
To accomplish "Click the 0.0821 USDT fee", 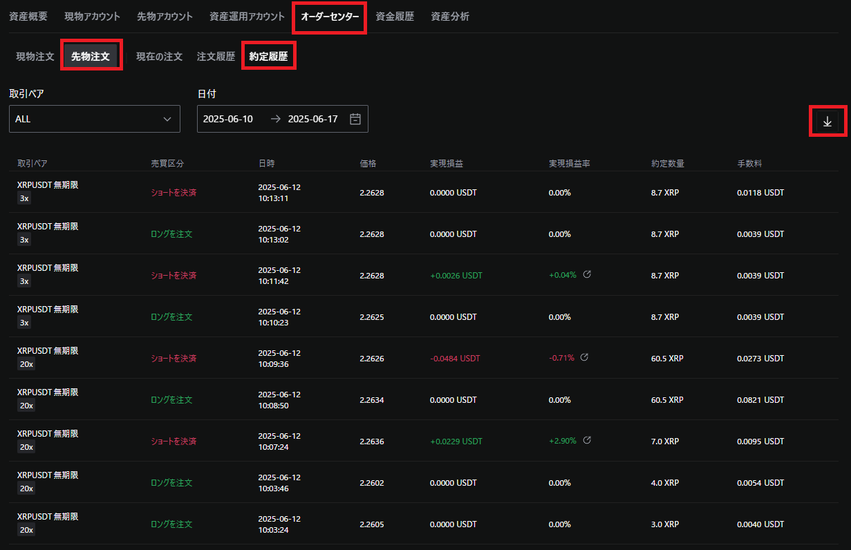I will click(x=760, y=400).
